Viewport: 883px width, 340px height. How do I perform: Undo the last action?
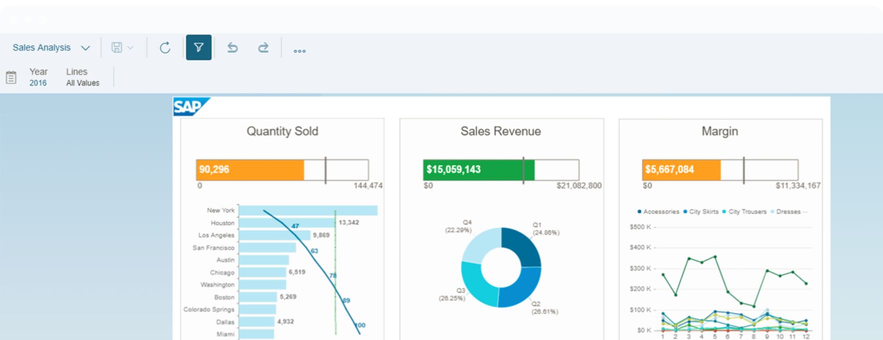pyautogui.click(x=232, y=47)
